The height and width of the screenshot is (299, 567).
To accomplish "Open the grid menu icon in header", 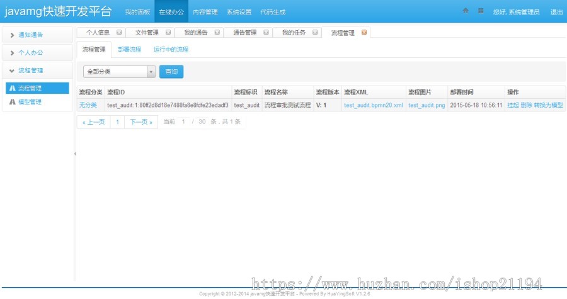I will [481, 11].
